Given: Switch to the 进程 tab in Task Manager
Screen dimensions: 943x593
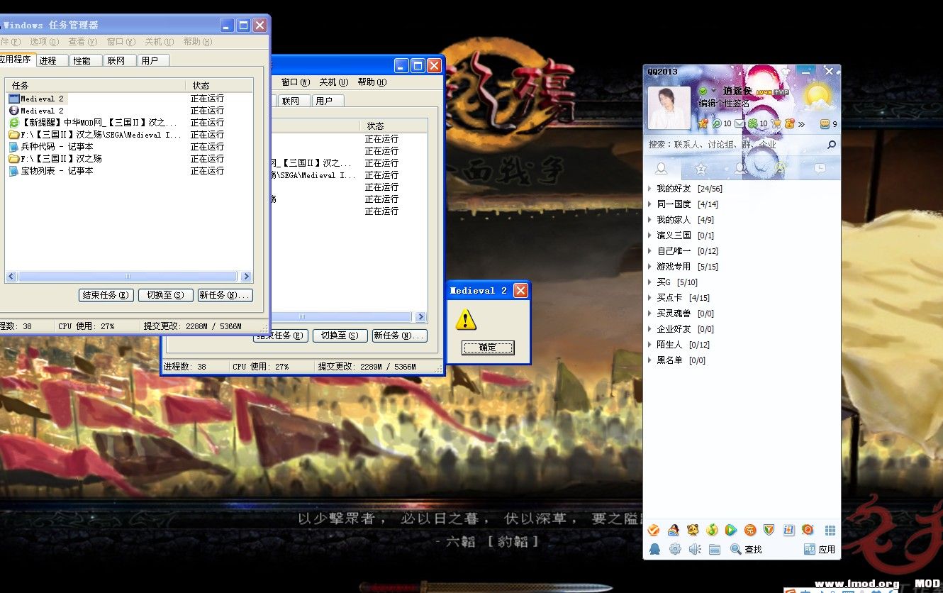Looking at the screenshot, I should pyautogui.click(x=48, y=60).
